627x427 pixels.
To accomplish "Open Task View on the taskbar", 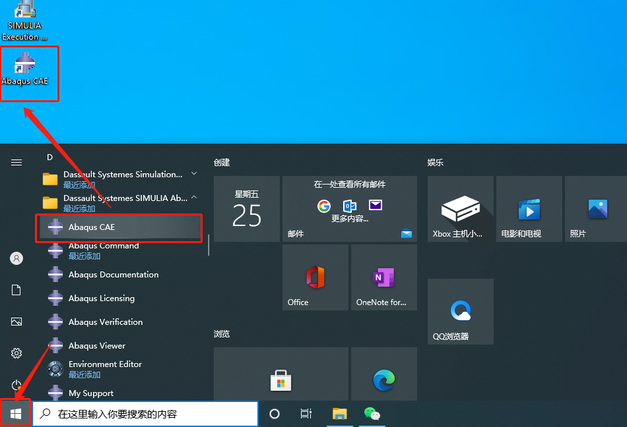I will pos(306,414).
